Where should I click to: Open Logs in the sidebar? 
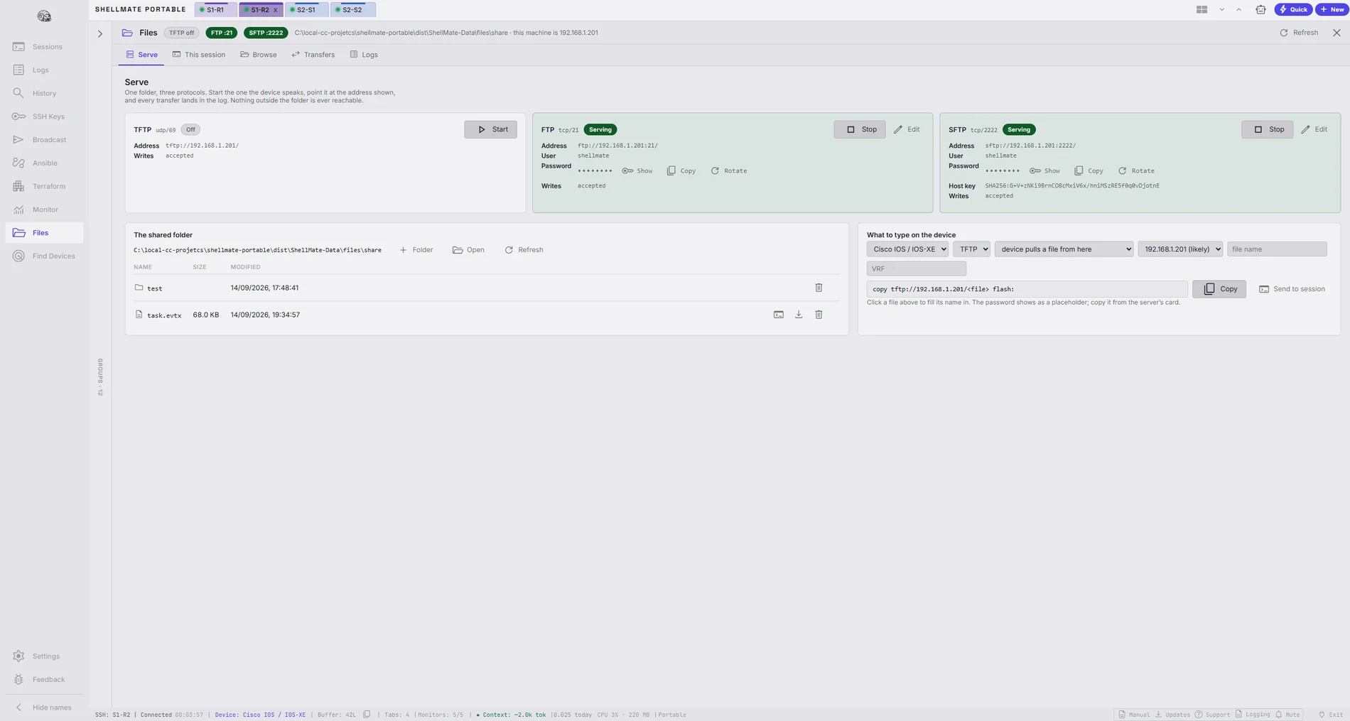click(44, 70)
